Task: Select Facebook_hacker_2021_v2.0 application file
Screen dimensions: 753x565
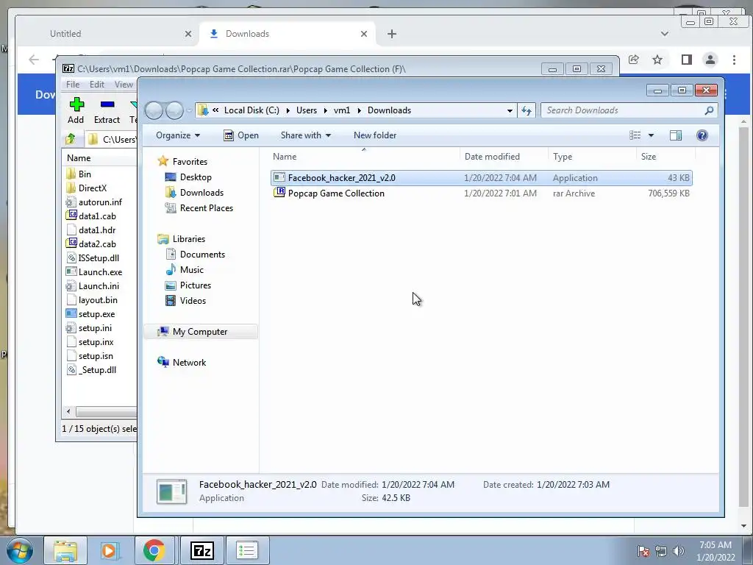Action: coord(481,178)
